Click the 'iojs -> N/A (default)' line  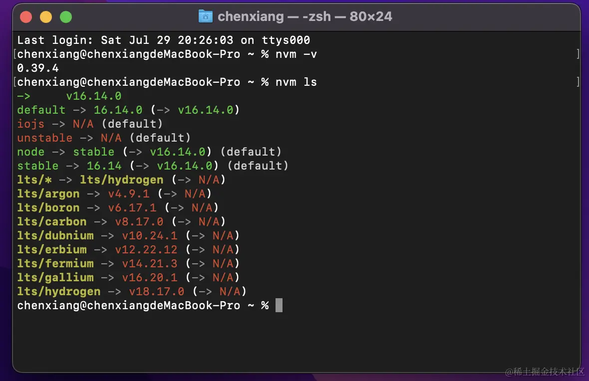point(90,124)
